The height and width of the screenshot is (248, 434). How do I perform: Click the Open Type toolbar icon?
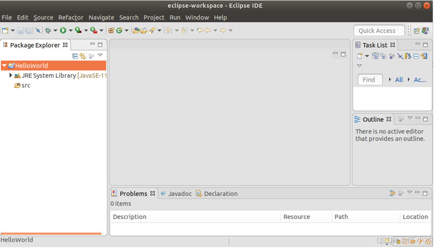click(136, 30)
